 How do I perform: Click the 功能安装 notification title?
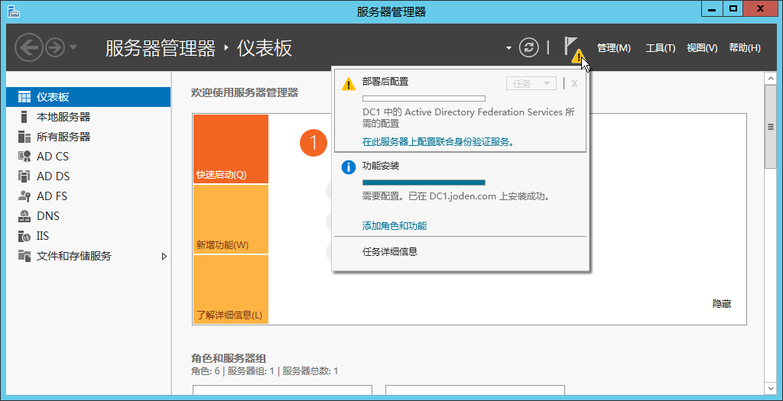(381, 166)
